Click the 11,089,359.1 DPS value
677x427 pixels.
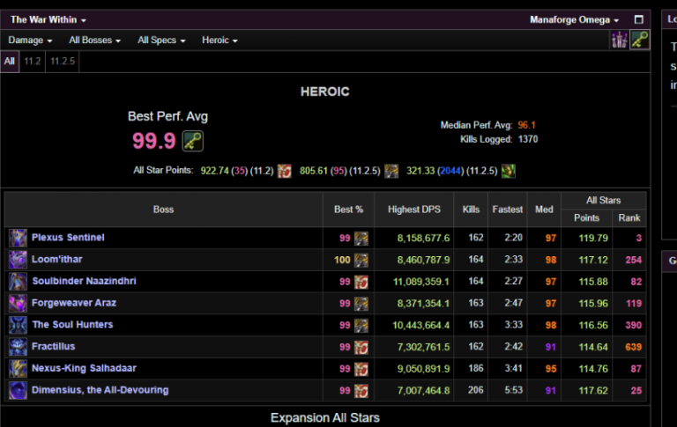click(x=421, y=282)
